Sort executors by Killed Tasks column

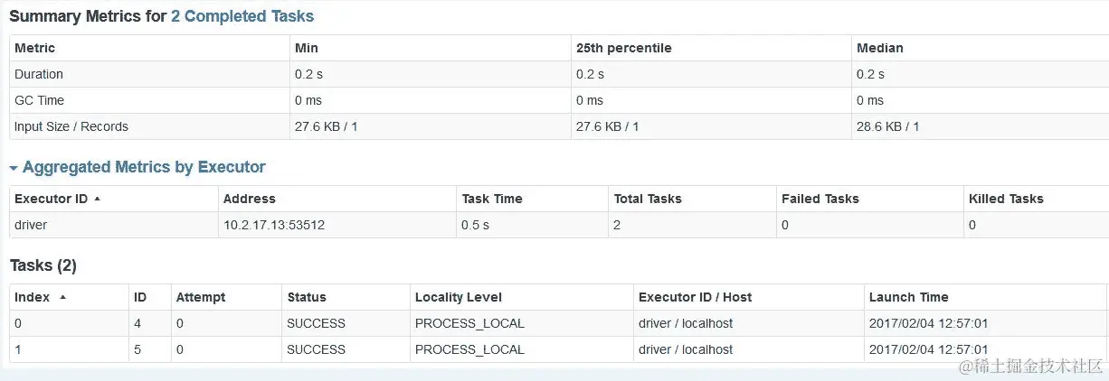1006,199
